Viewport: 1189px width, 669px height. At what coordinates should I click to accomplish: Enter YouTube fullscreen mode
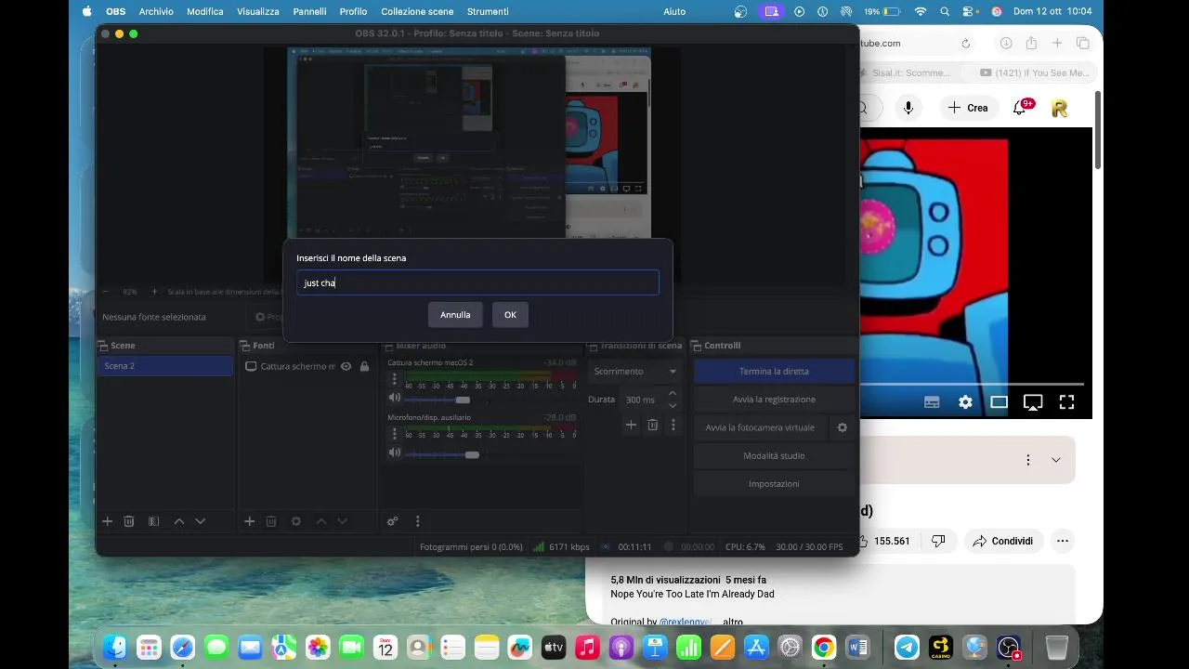[1066, 402]
